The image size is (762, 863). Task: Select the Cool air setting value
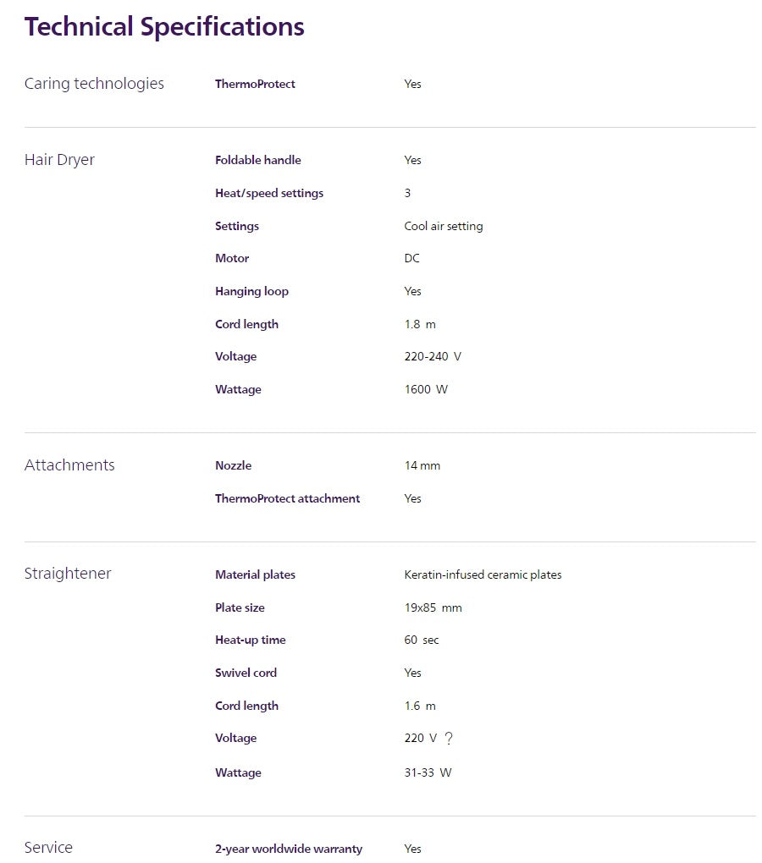pyautogui.click(x=443, y=226)
